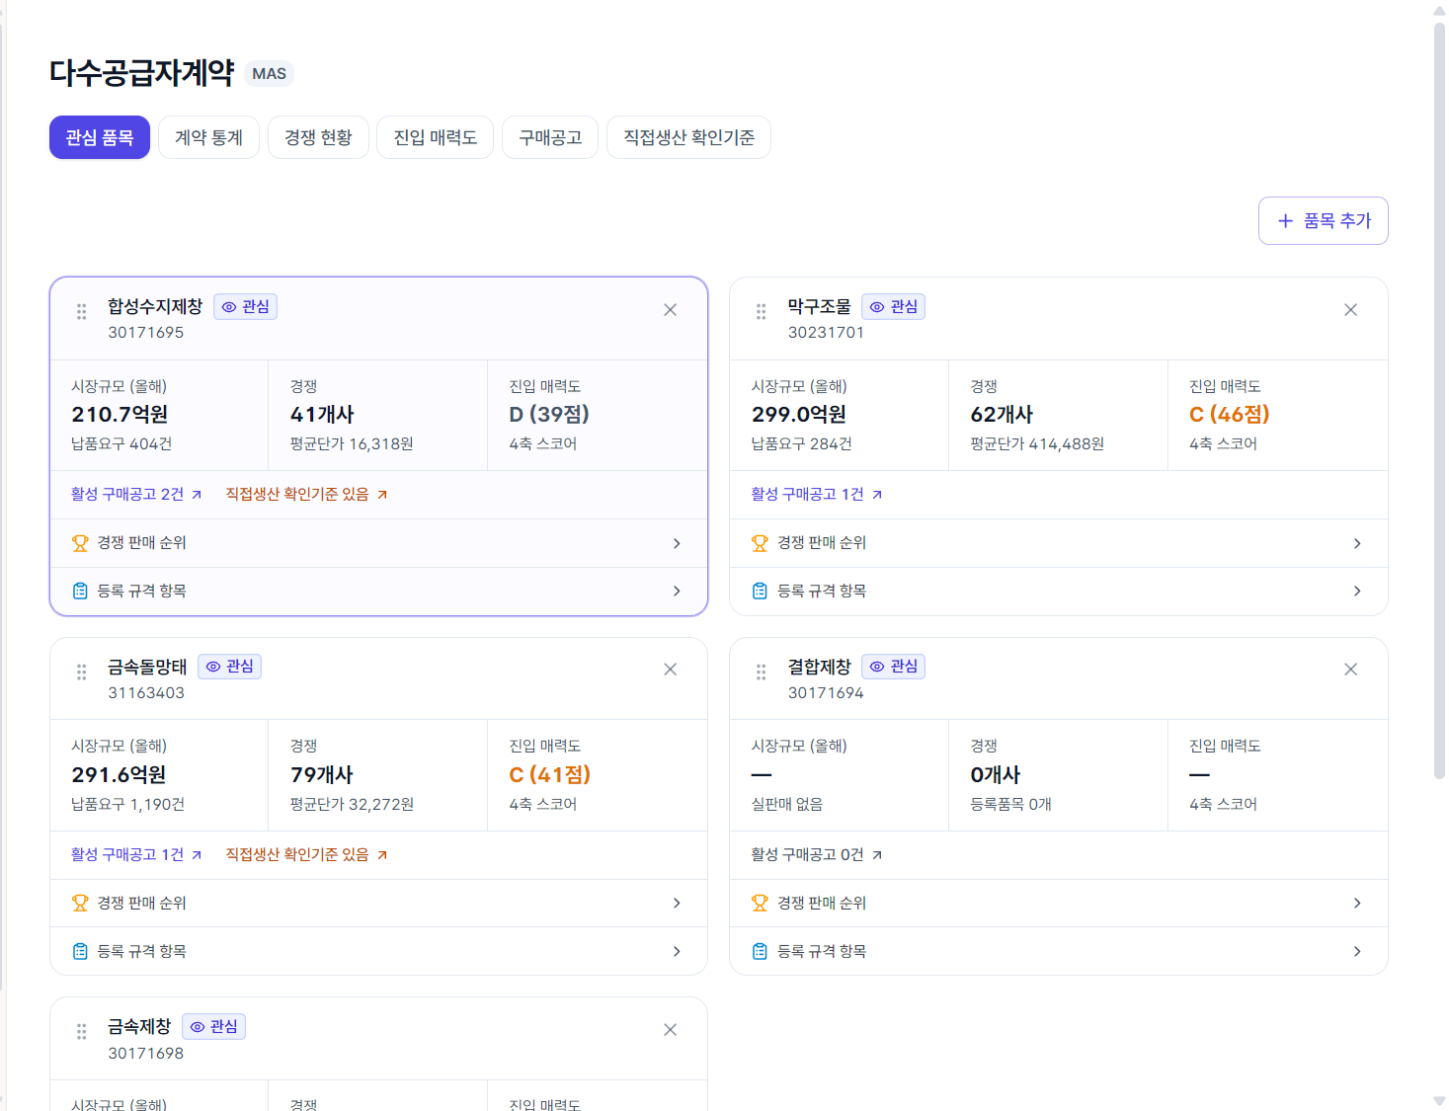1449x1111 pixels.
Task: Remove the 합성수지제창 card with its X
Action: click(x=670, y=310)
